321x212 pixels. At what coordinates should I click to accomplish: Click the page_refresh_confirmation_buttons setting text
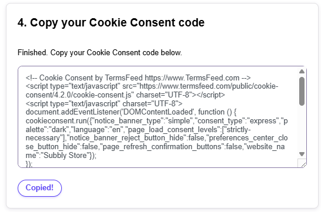click(x=162, y=147)
